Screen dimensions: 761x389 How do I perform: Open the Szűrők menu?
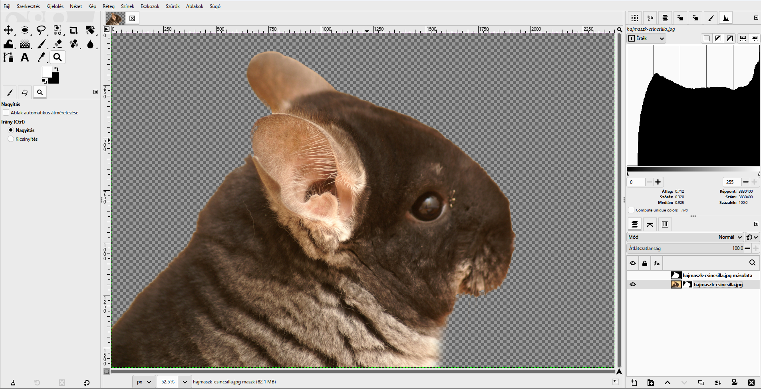click(x=173, y=6)
